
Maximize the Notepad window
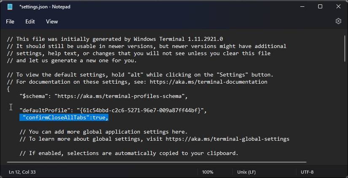pos(320,7)
